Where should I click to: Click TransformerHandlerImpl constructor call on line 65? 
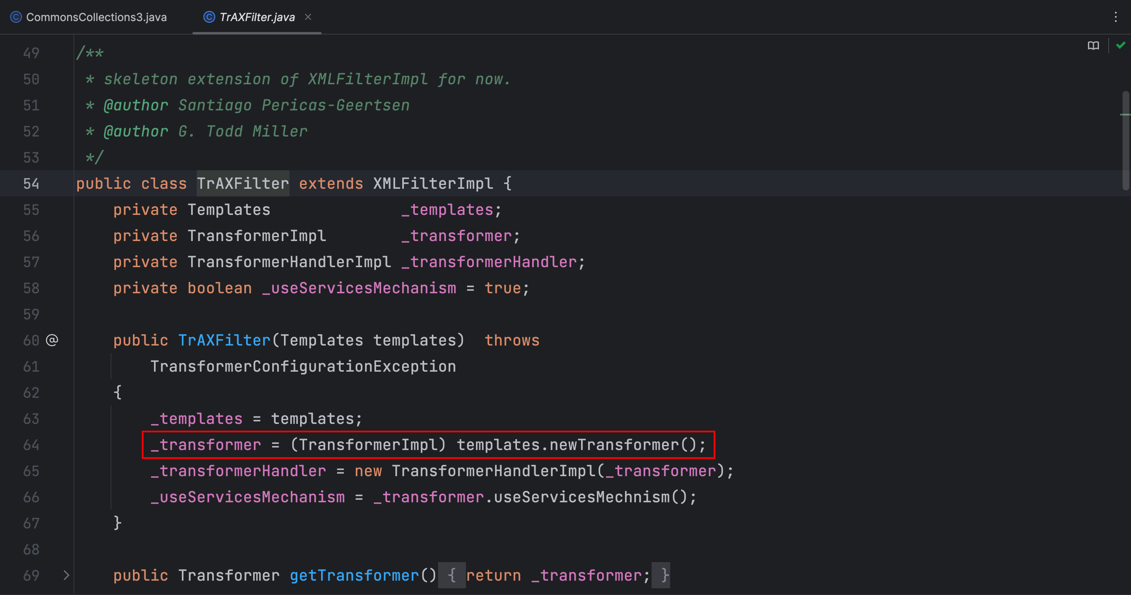click(x=494, y=471)
